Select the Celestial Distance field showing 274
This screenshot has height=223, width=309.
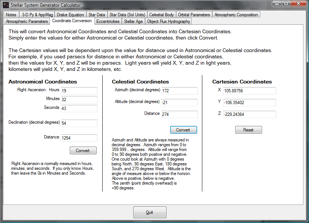pos(179,114)
